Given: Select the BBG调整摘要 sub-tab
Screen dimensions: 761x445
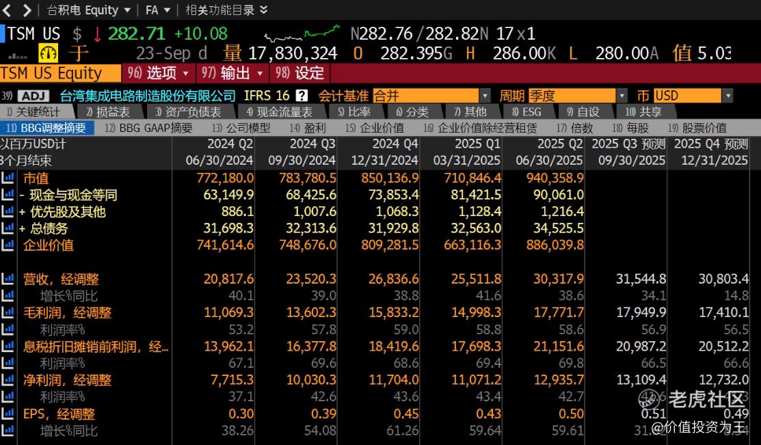Looking at the screenshot, I should 46,128.
